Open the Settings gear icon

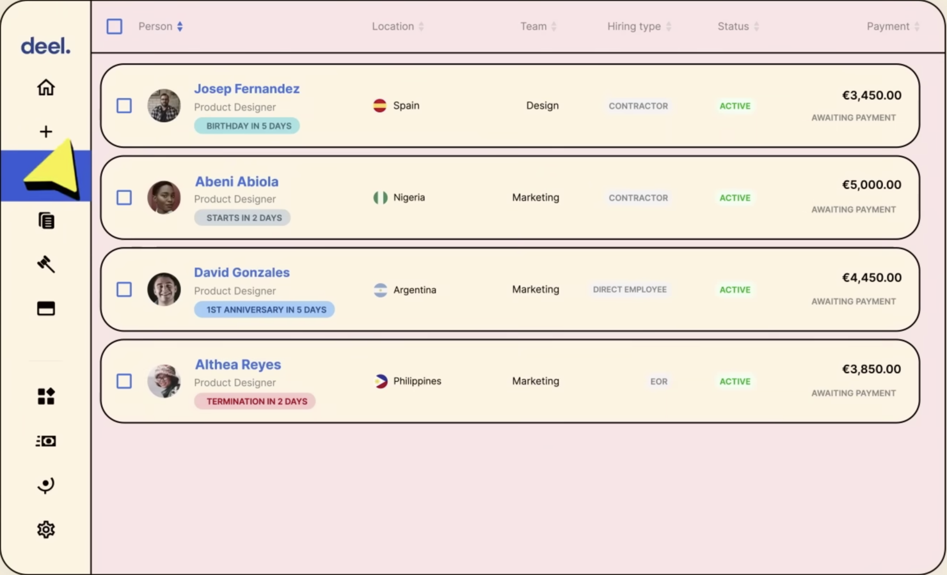click(x=45, y=529)
